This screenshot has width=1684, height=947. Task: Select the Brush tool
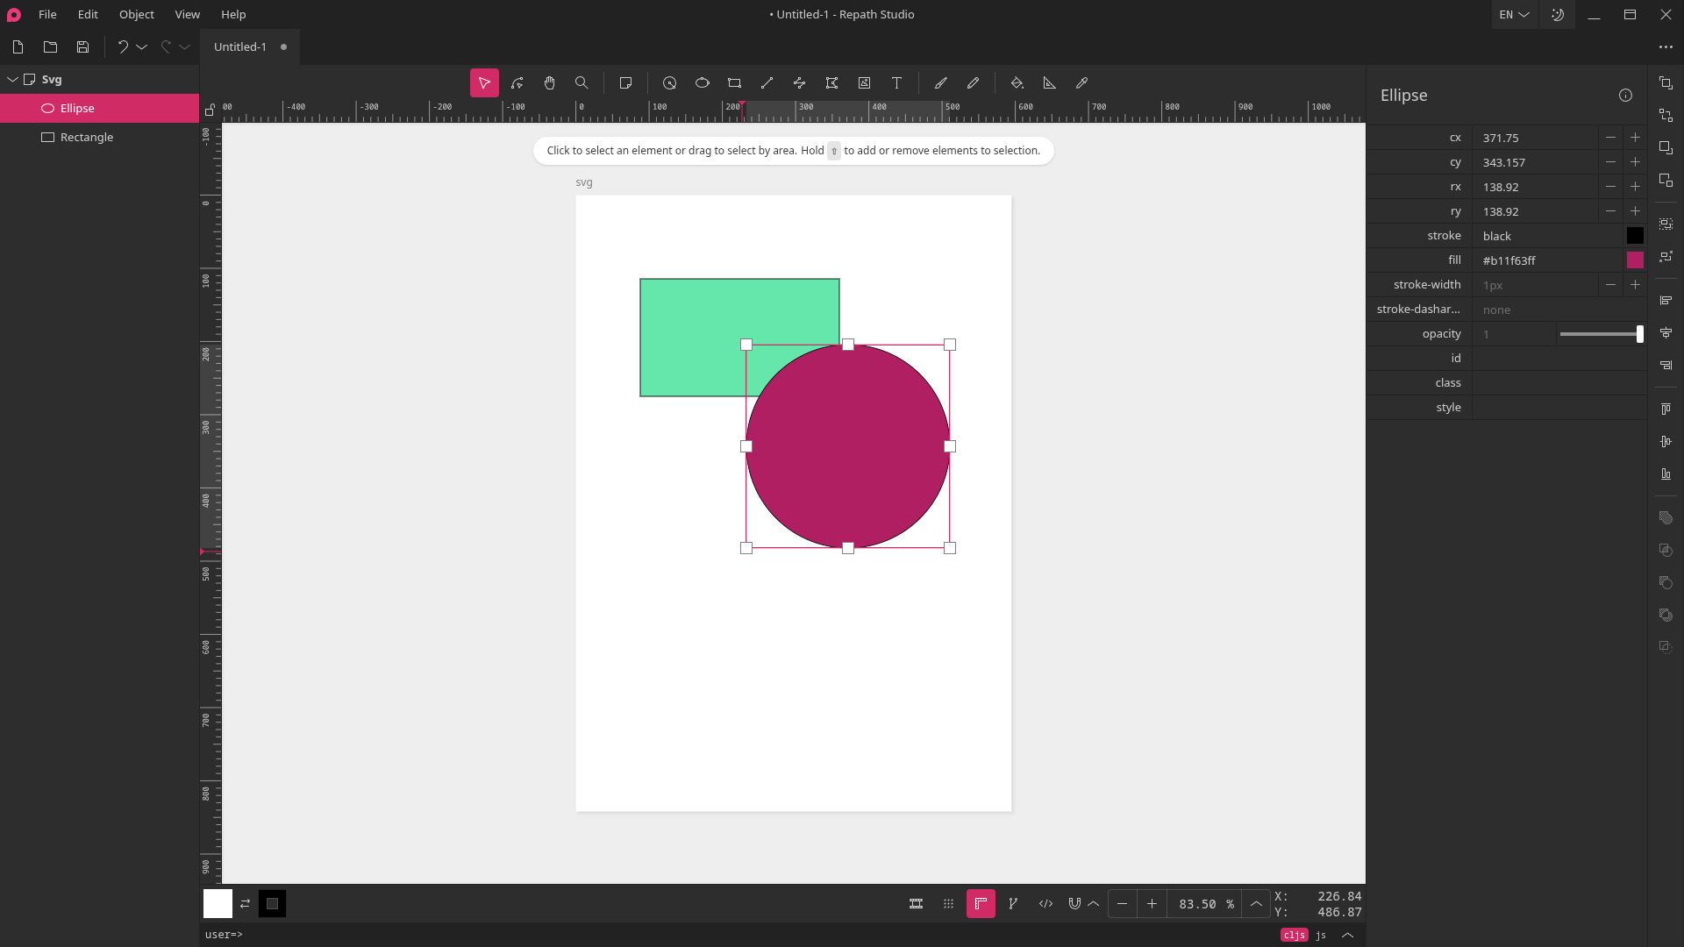coord(940,83)
